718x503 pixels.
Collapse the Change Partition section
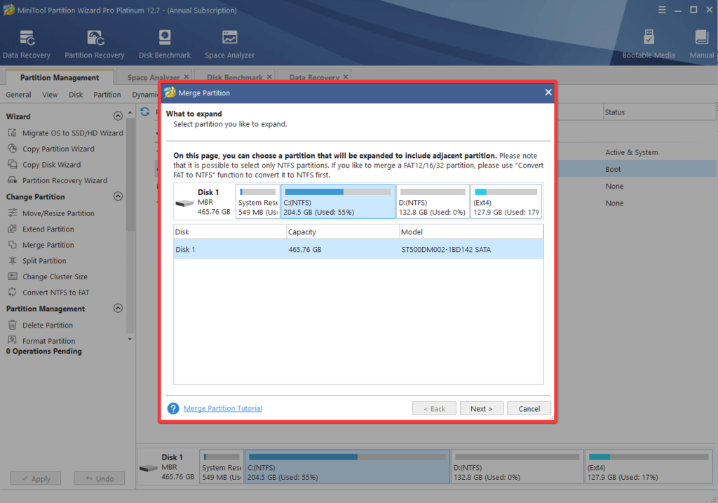pos(118,196)
